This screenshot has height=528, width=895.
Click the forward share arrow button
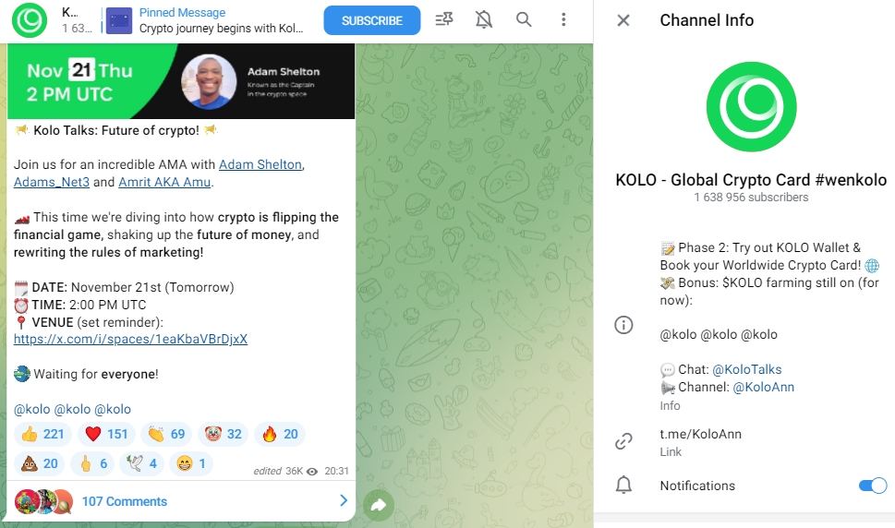pyautogui.click(x=379, y=505)
